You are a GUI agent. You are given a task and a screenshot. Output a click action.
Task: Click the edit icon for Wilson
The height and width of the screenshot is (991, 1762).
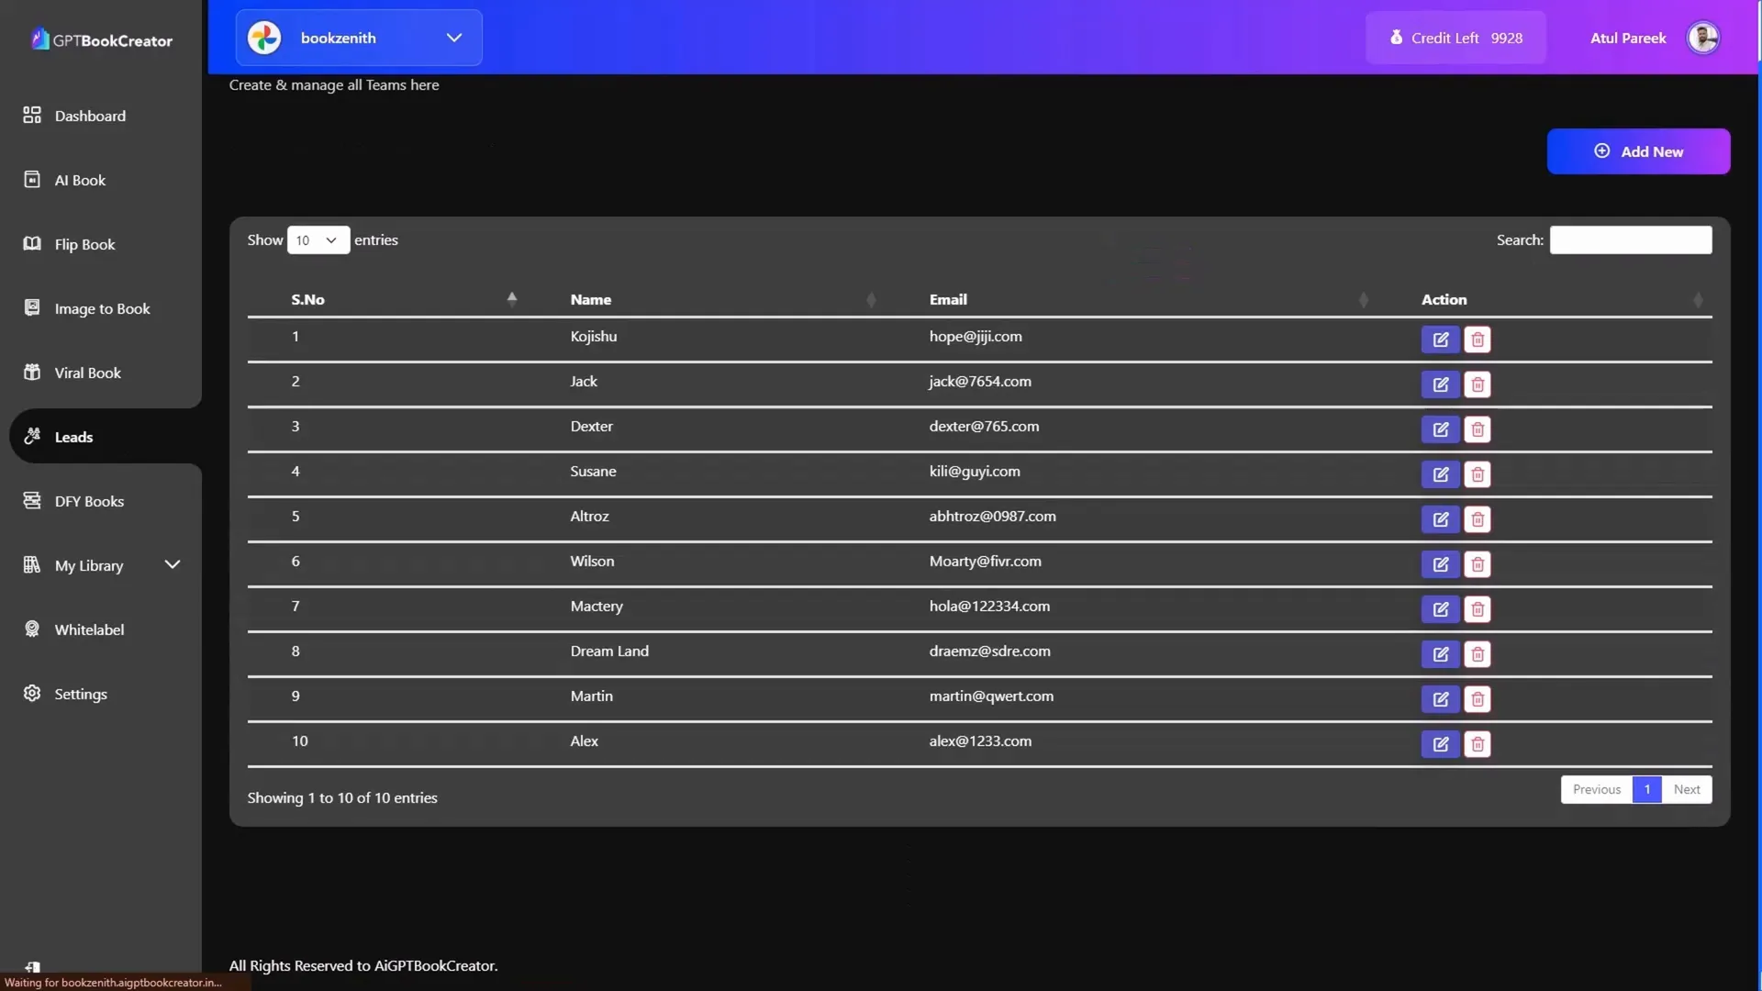(1440, 564)
